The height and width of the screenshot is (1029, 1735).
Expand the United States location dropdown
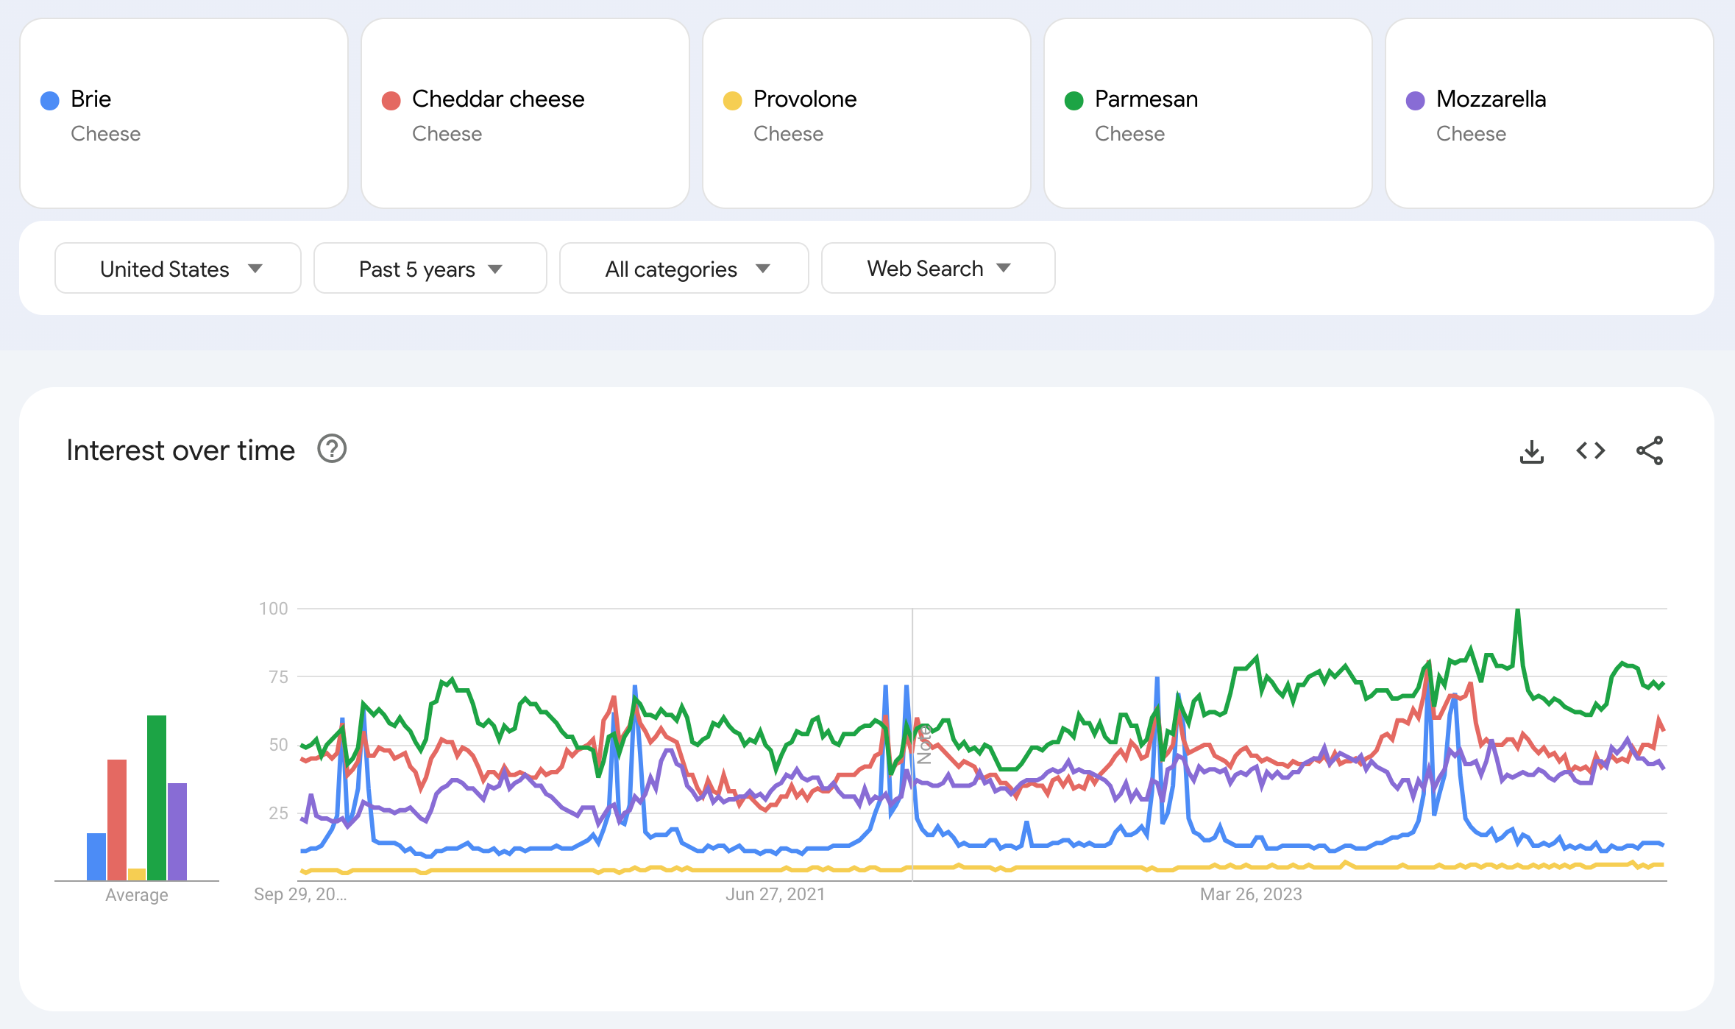pyautogui.click(x=177, y=268)
